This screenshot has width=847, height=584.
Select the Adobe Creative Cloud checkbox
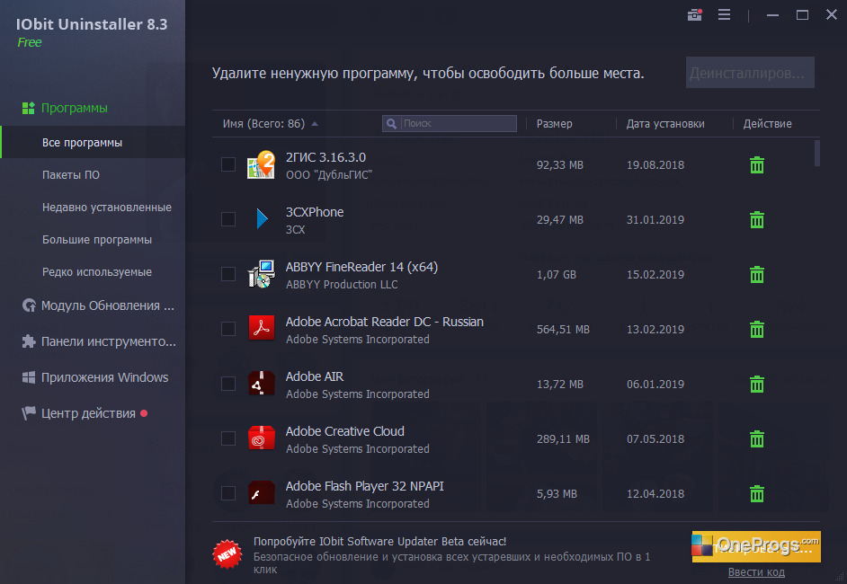228,438
